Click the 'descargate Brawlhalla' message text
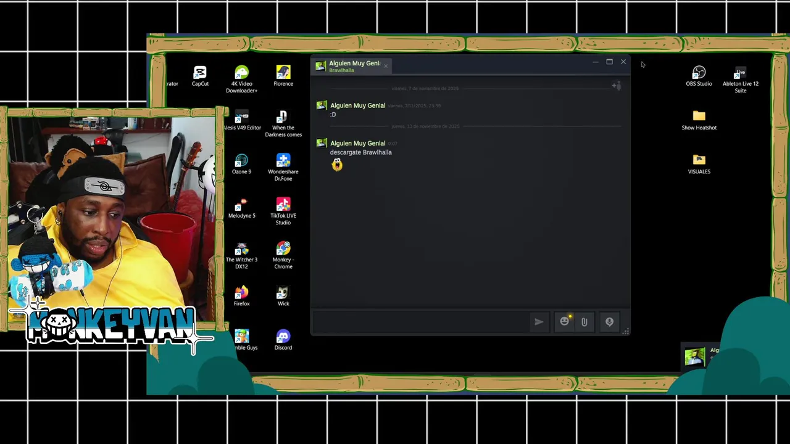This screenshot has height=444, width=790. click(360, 152)
